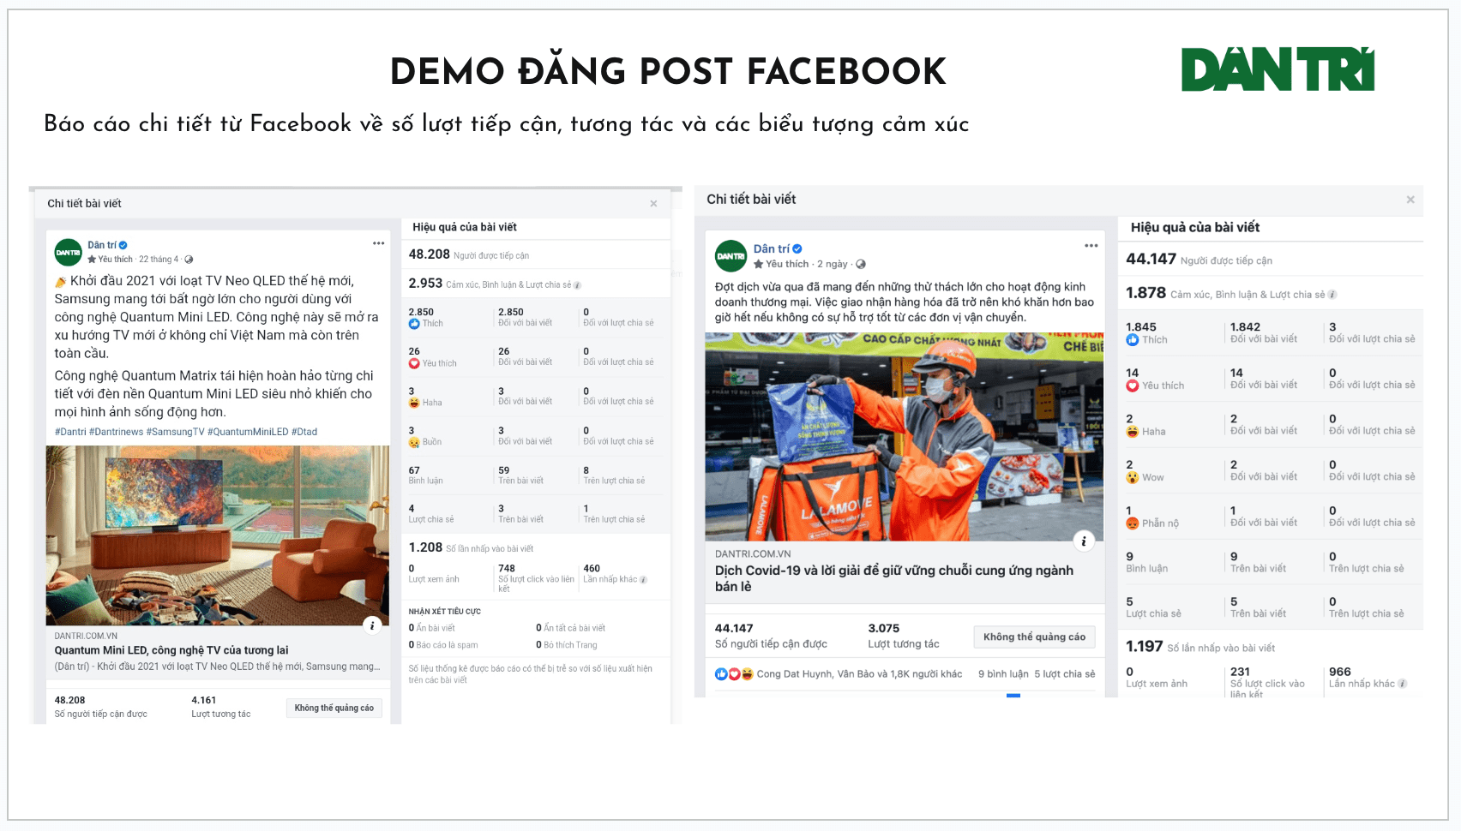Viewport: 1461px width, 831px height.
Task: Open the Dân trí page name on right post
Action: tap(772, 249)
